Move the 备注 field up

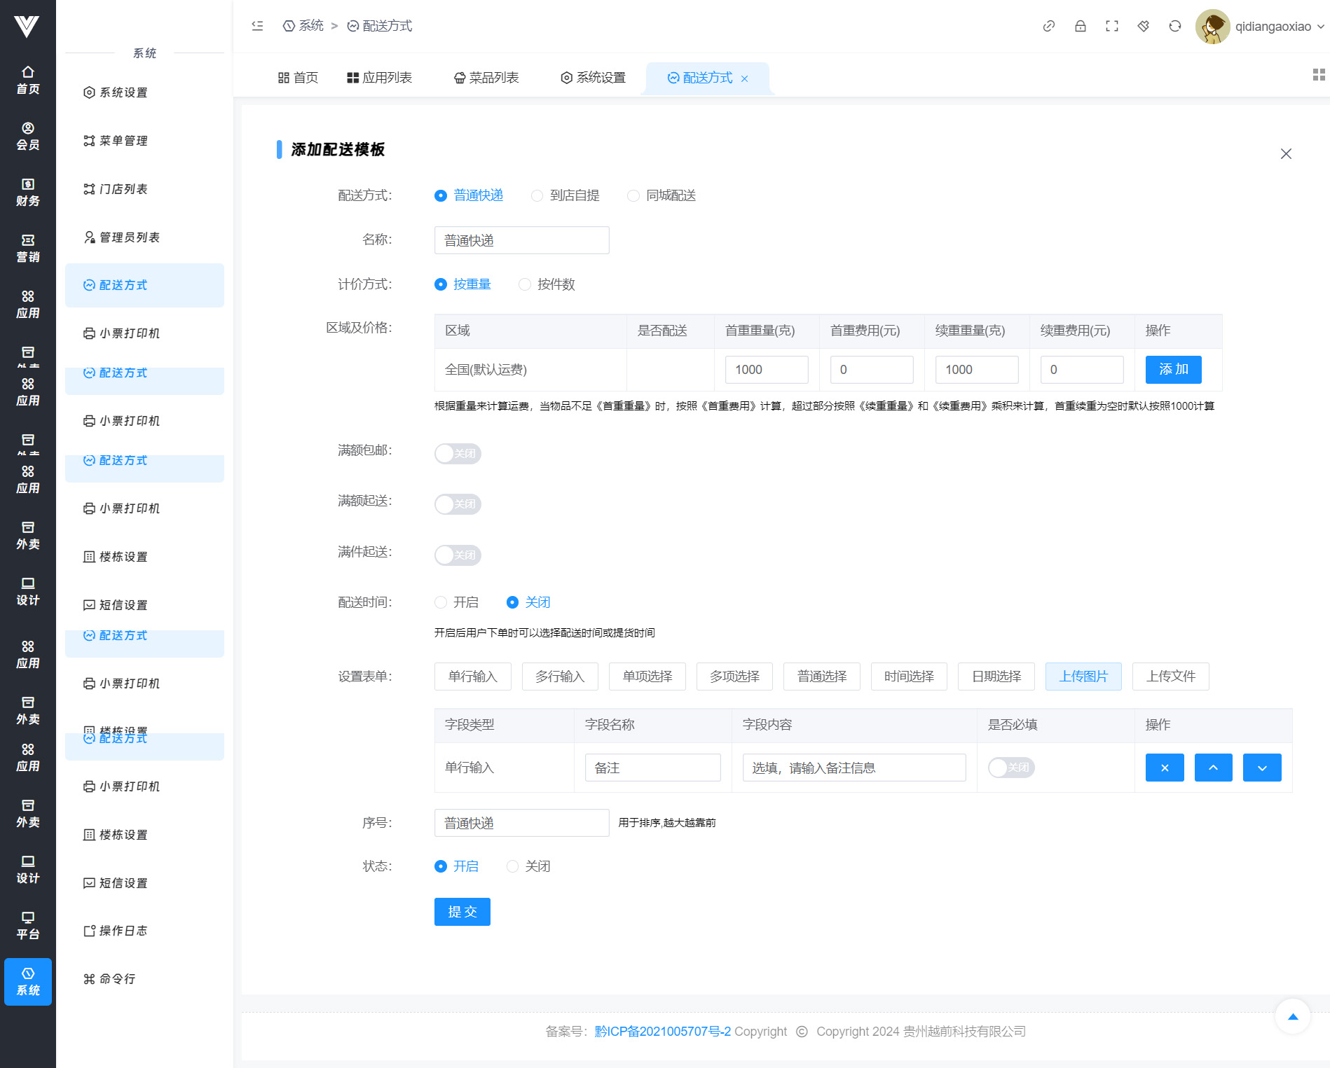(x=1213, y=768)
